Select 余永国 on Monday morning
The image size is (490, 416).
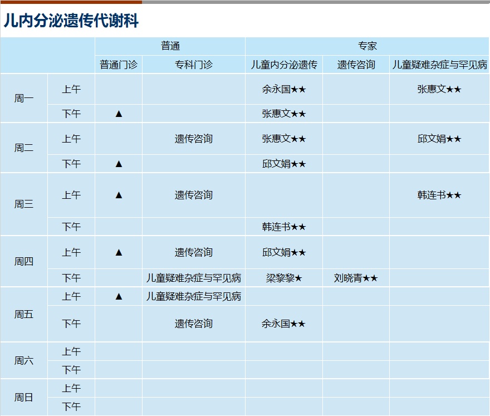pos(283,89)
